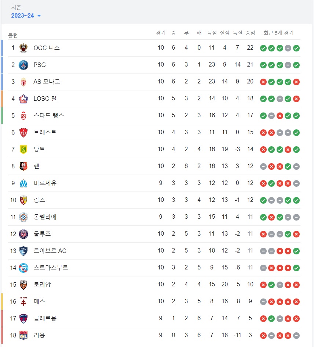The width and height of the screenshot is (314, 347).
Task: Open the 클레르몽 team link
Action: pos(45,318)
